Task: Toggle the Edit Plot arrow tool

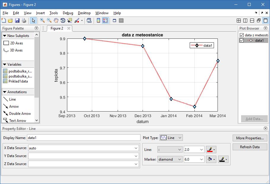Action: (x=33, y=21)
